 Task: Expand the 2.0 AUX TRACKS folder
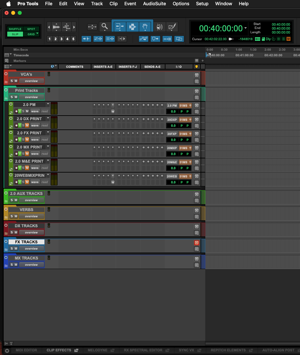tap(6, 193)
